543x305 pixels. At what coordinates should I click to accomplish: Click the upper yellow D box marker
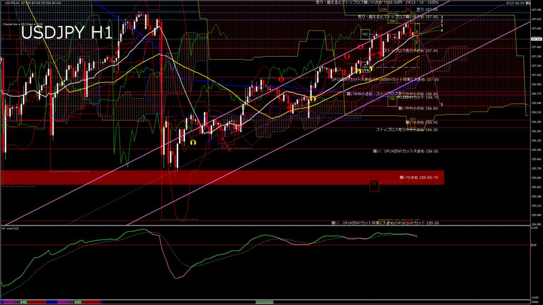[417, 29]
